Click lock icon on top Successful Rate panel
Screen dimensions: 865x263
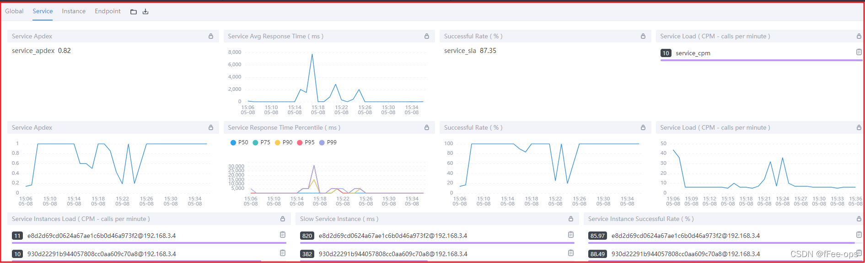pyautogui.click(x=643, y=36)
